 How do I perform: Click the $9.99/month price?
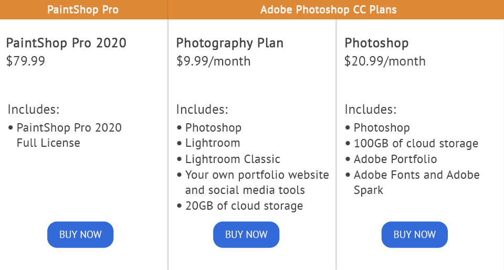(x=213, y=61)
